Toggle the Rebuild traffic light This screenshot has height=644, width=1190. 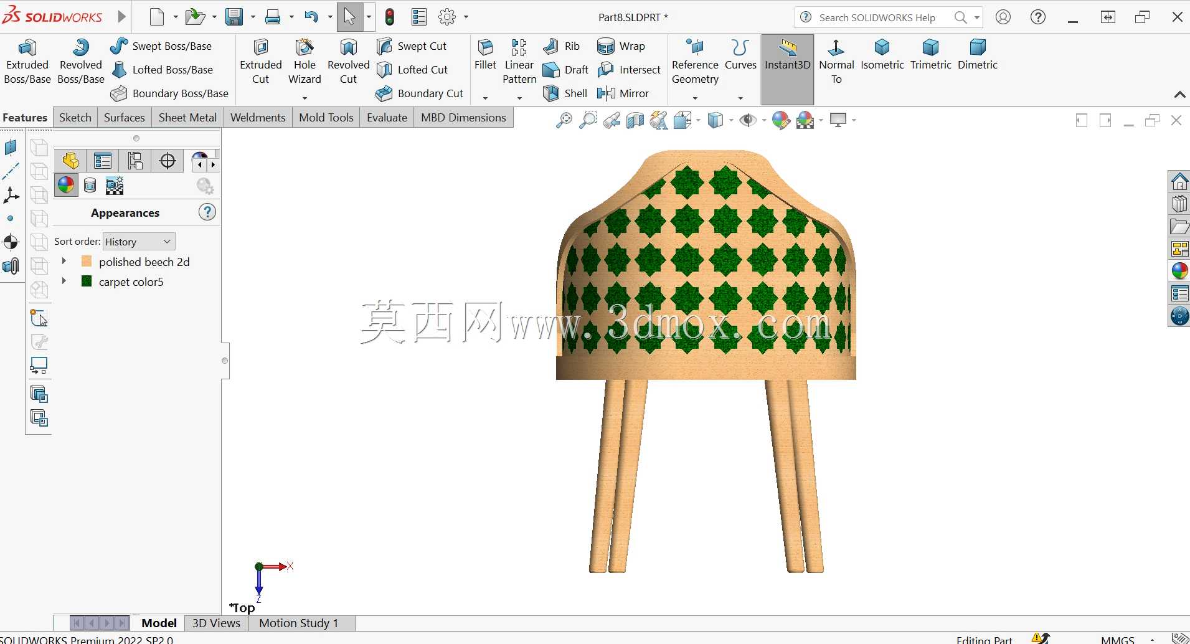pos(390,17)
